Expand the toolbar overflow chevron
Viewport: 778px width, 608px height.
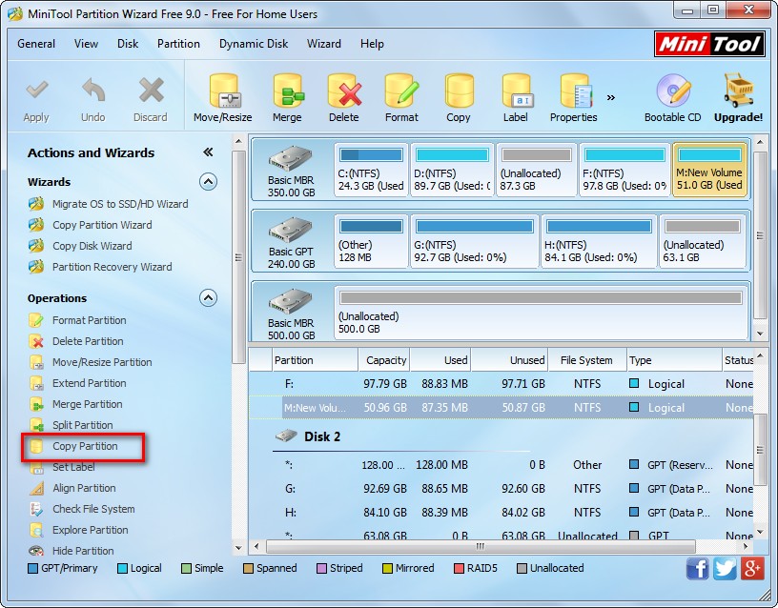click(x=611, y=97)
